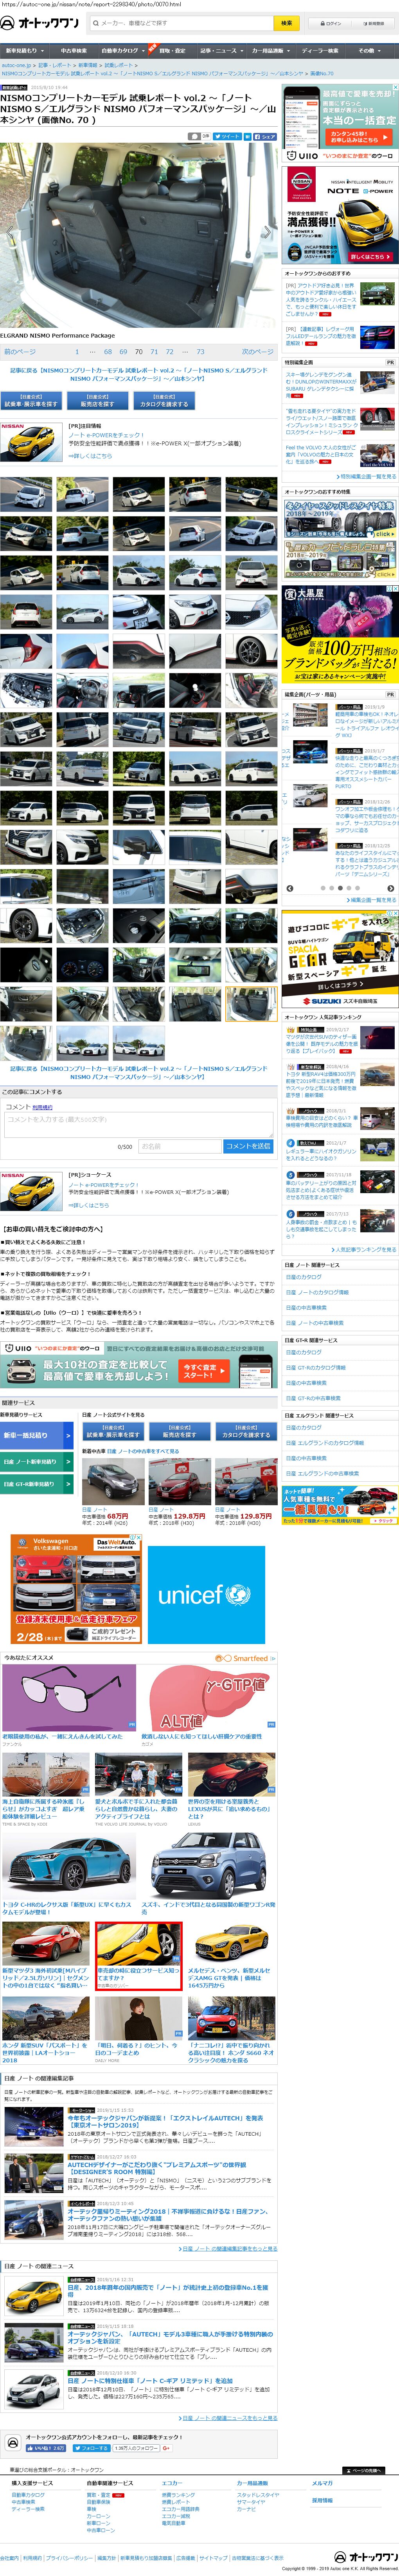399x2576 pixels.
Task: Select the 自動車カタログ menu item
Action: point(121,50)
